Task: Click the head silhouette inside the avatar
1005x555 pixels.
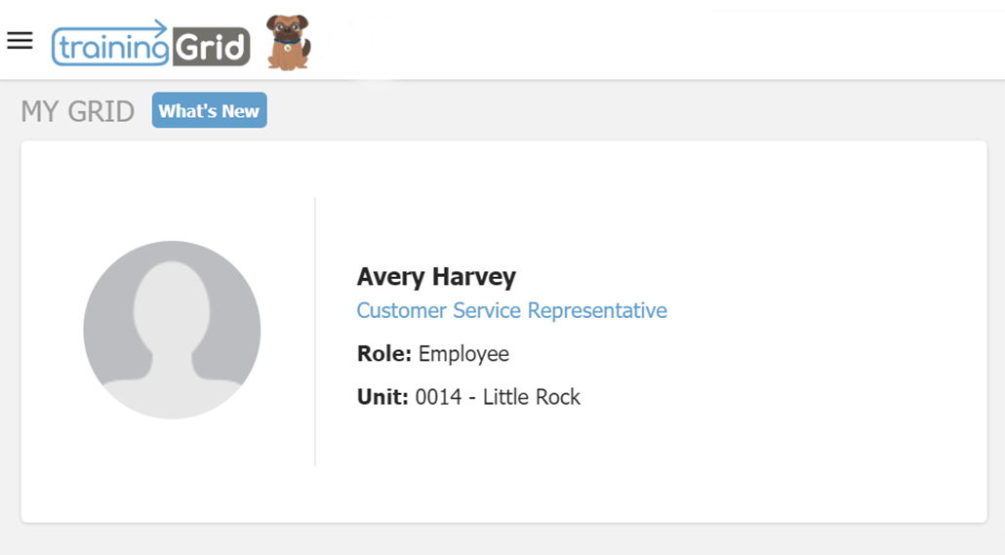Action: (x=172, y=302)
